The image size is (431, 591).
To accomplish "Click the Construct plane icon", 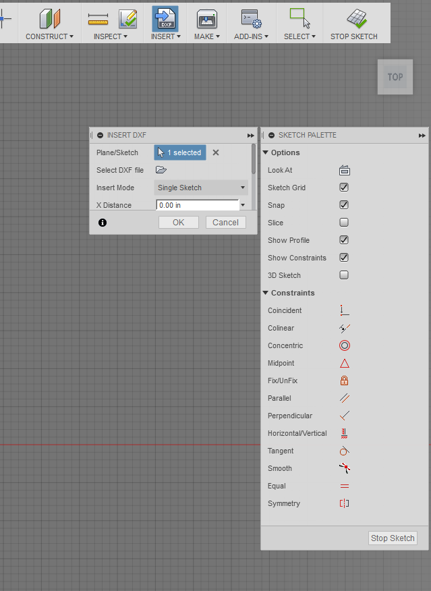I will pos(50,18).
